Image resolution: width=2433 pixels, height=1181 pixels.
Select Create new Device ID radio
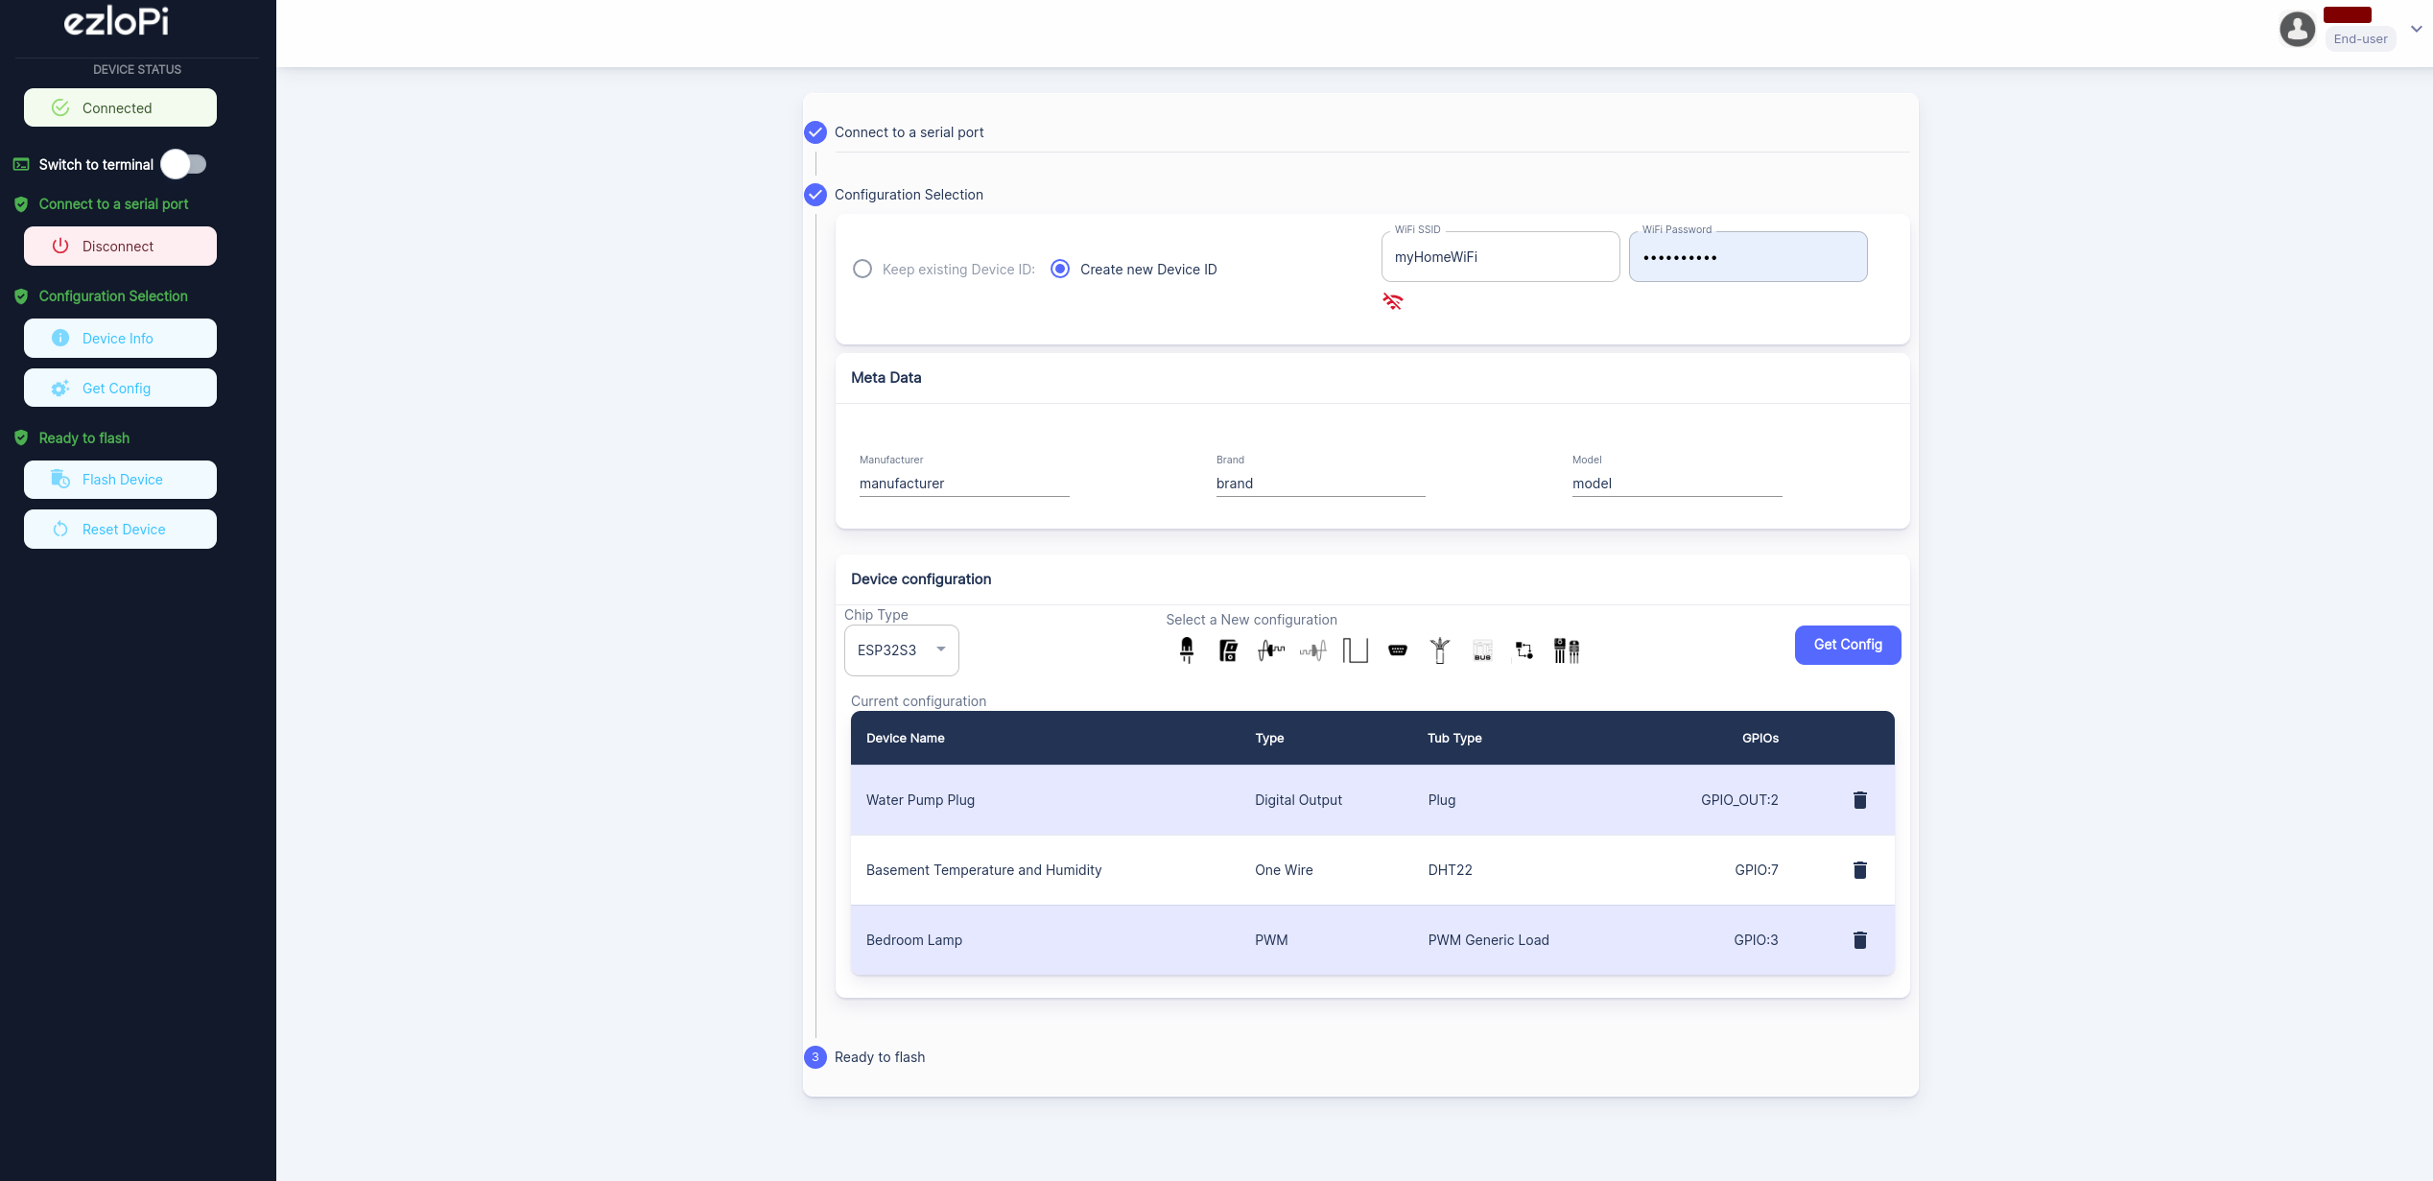pos(1060,269)
